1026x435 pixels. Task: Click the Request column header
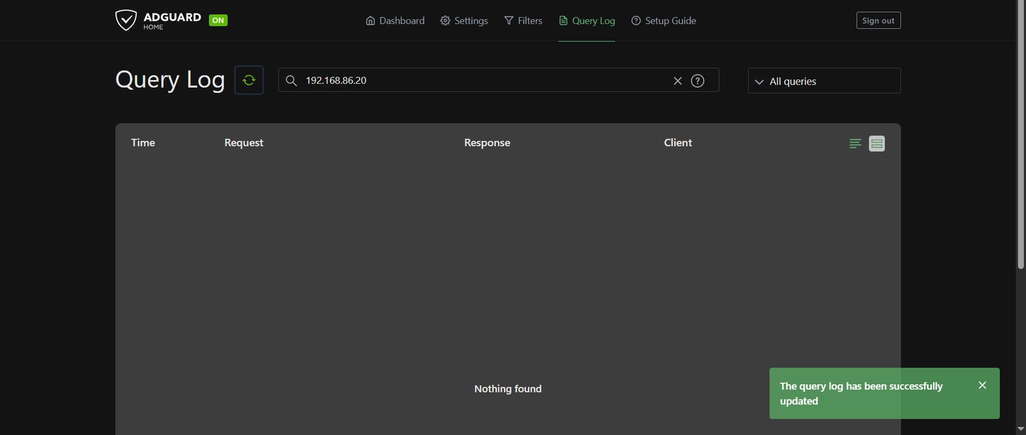click(244, 142)
